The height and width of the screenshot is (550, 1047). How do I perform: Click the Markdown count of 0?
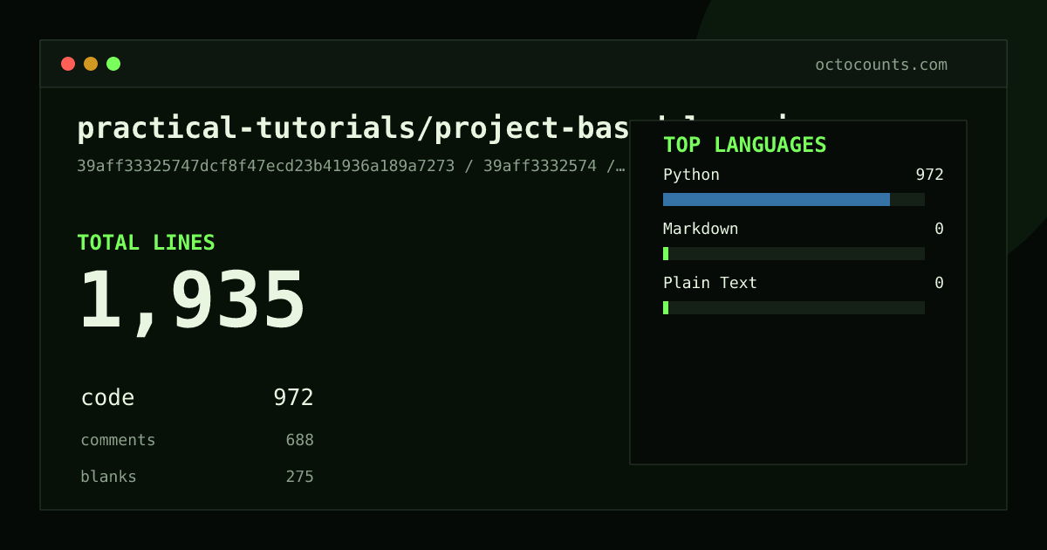click(x=939, y=229)
